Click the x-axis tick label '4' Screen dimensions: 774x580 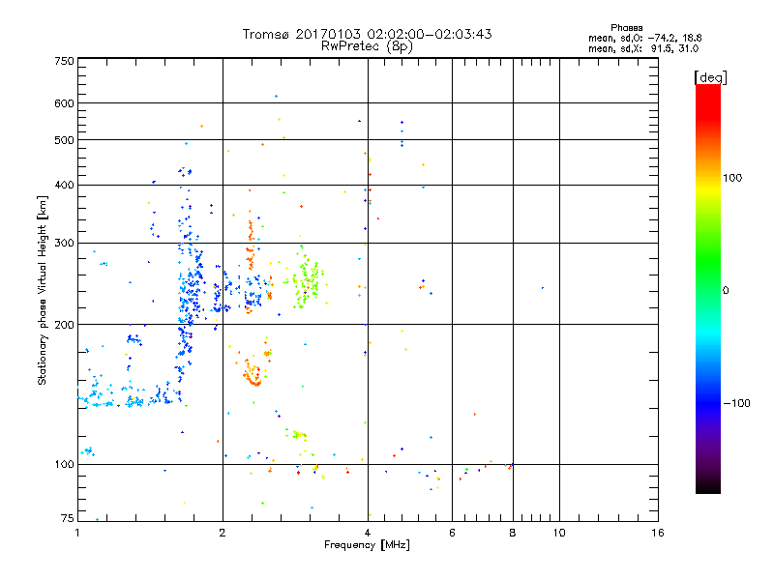[368, 533]
